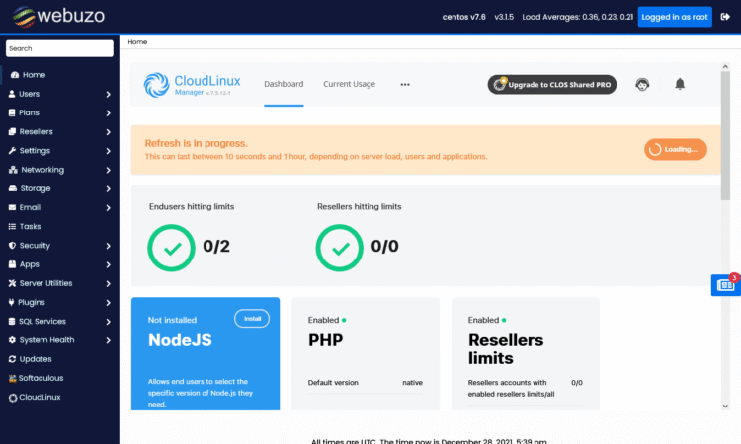741x444 pixels.
Task: Open the floating news widget icon
Action: pos(725,285)
